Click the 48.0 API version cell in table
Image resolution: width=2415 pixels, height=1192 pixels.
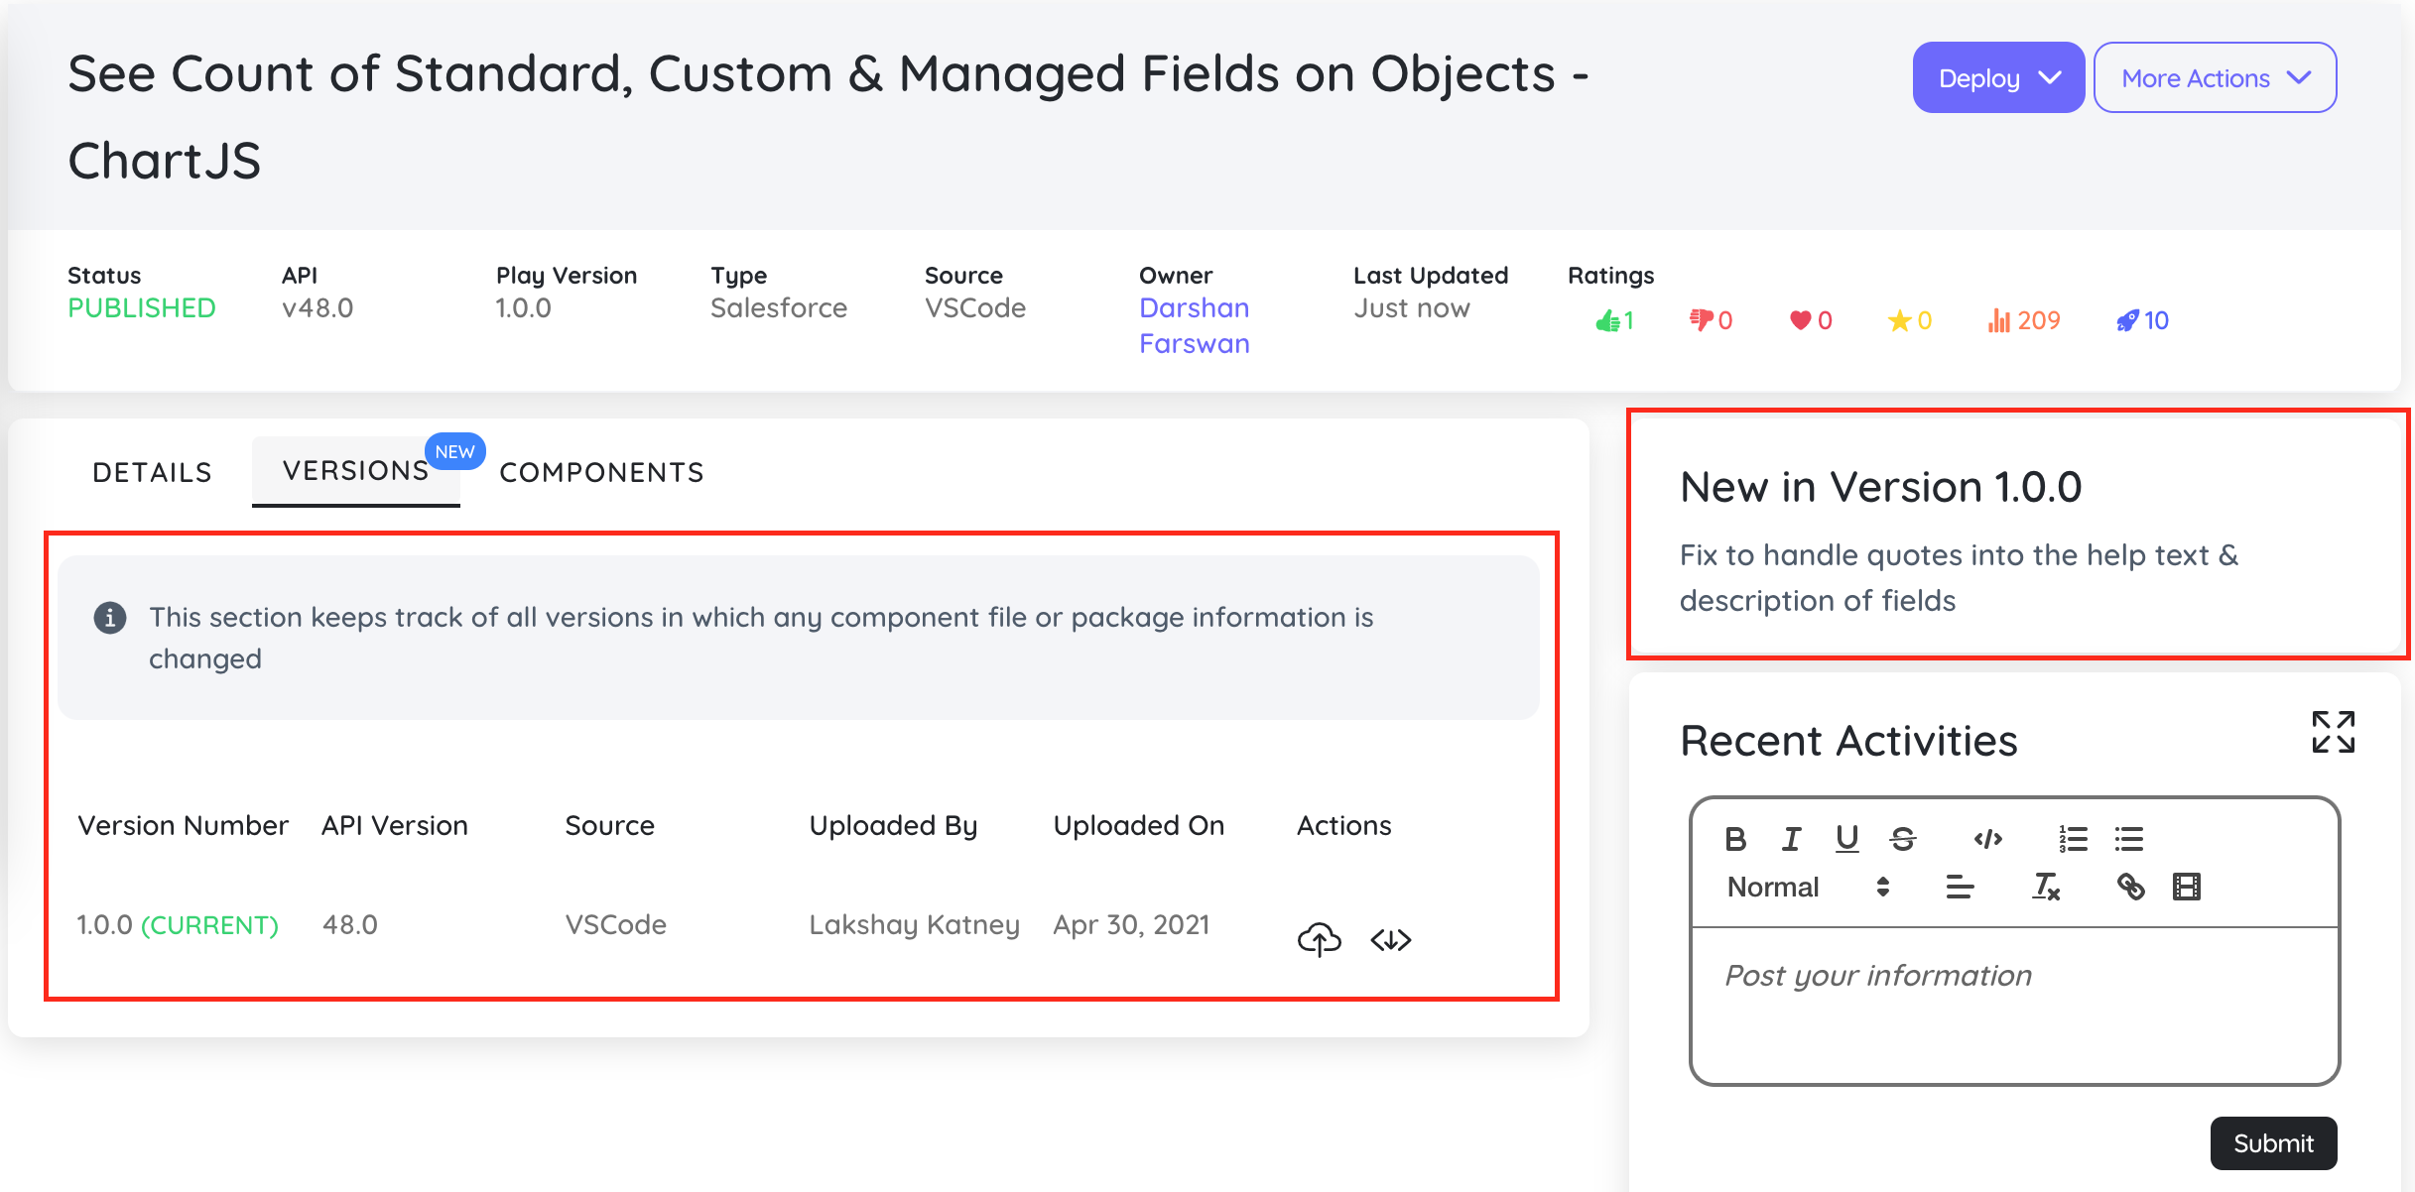click(349, 925)
